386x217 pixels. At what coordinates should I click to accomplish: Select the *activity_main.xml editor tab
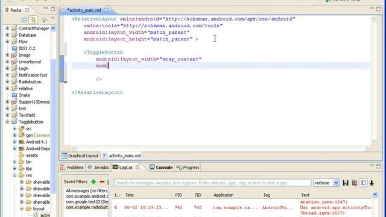coord(84,10)
